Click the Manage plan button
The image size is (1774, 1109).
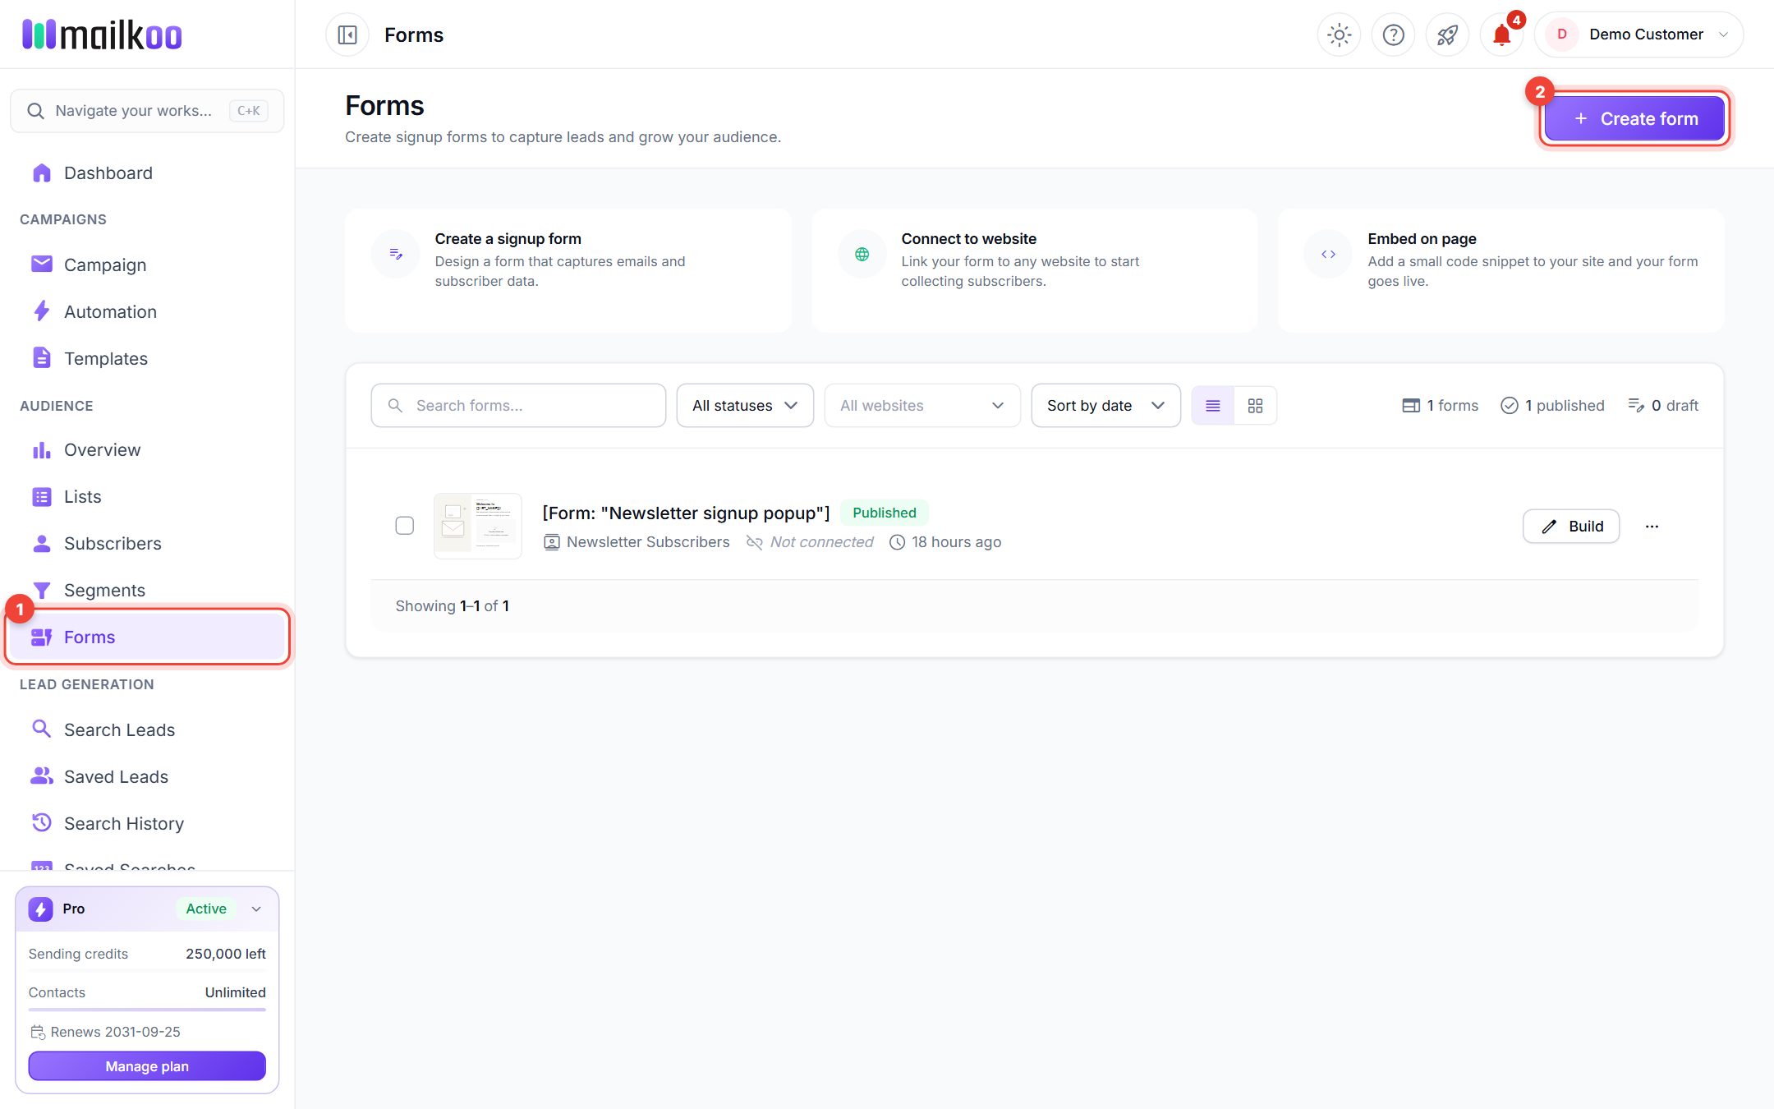tap(147, 1066)
